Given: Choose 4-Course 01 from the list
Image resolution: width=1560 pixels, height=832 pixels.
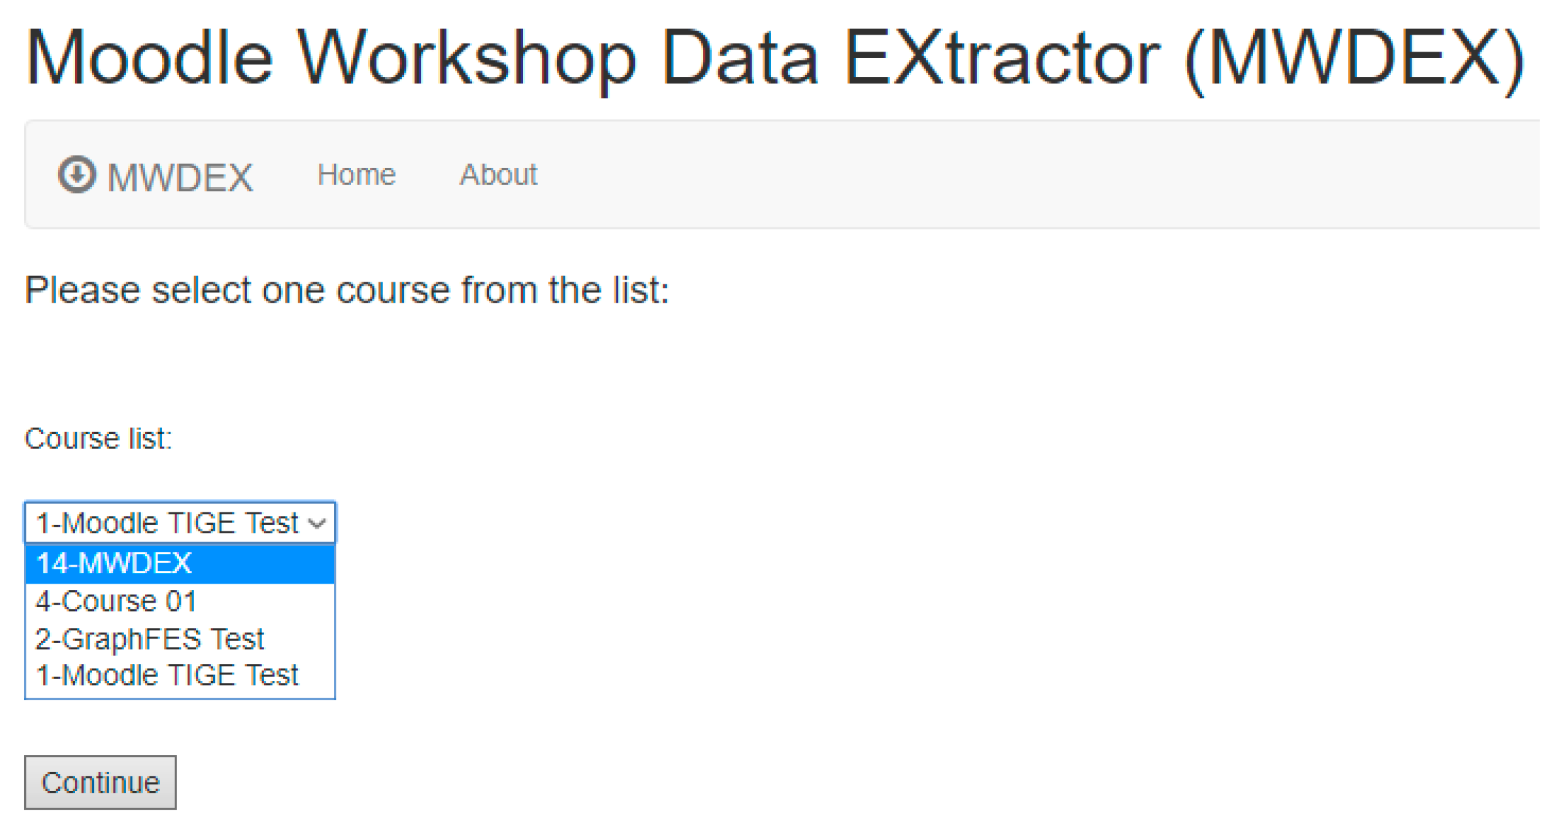Looking at the screenshot, I should click(x=116, y=601).
